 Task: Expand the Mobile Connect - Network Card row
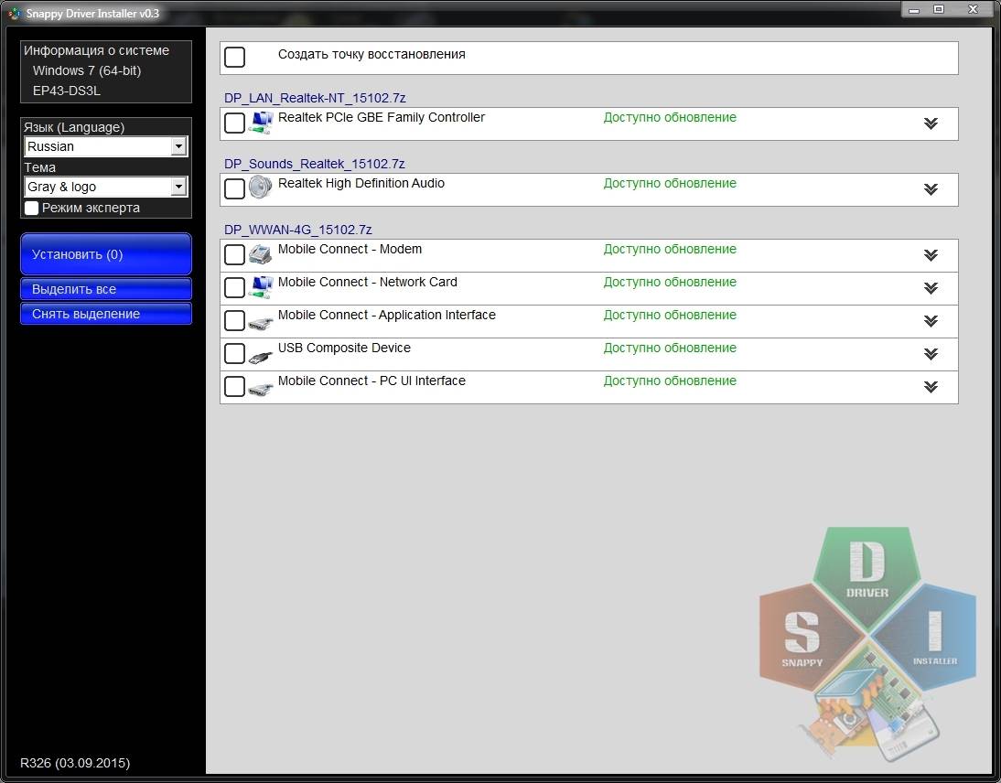[931, 288]
